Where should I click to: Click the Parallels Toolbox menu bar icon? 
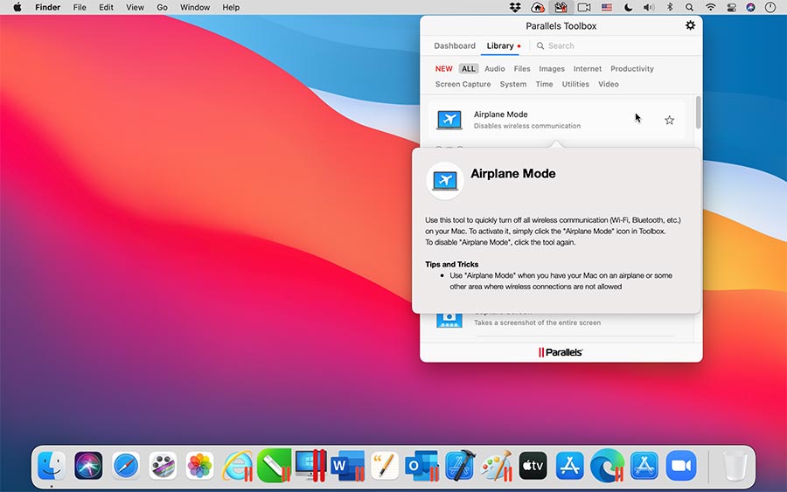pyautogui.click(x=561, y=7)
